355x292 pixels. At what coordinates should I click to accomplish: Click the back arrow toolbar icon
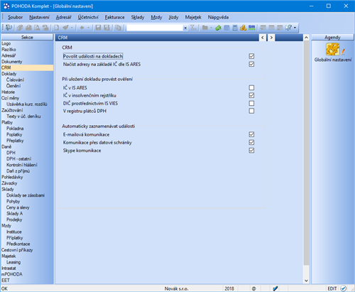click(82, 28)
